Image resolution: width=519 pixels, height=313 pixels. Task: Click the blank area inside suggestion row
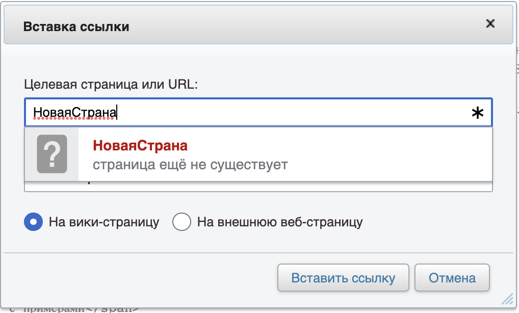point(387,155)
